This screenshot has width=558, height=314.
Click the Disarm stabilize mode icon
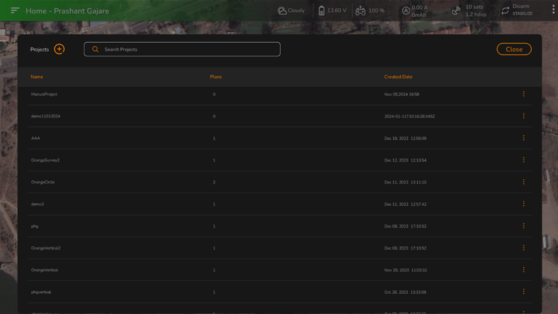click(x=505, y=11)
